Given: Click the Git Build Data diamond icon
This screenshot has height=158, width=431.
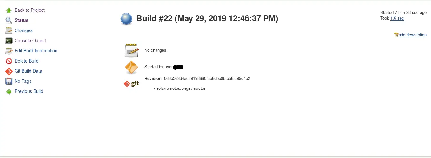Looking at the screenshot, I should tap(9, 71).
